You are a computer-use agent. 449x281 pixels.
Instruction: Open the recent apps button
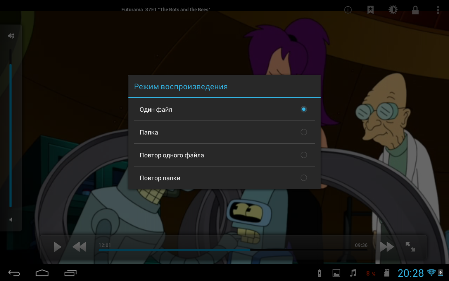71,273
